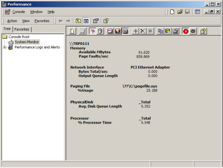The height and width of the screenshot is (168, 223).
Task: Select Console Root in the tree
Action: click(x=19, y=37)
